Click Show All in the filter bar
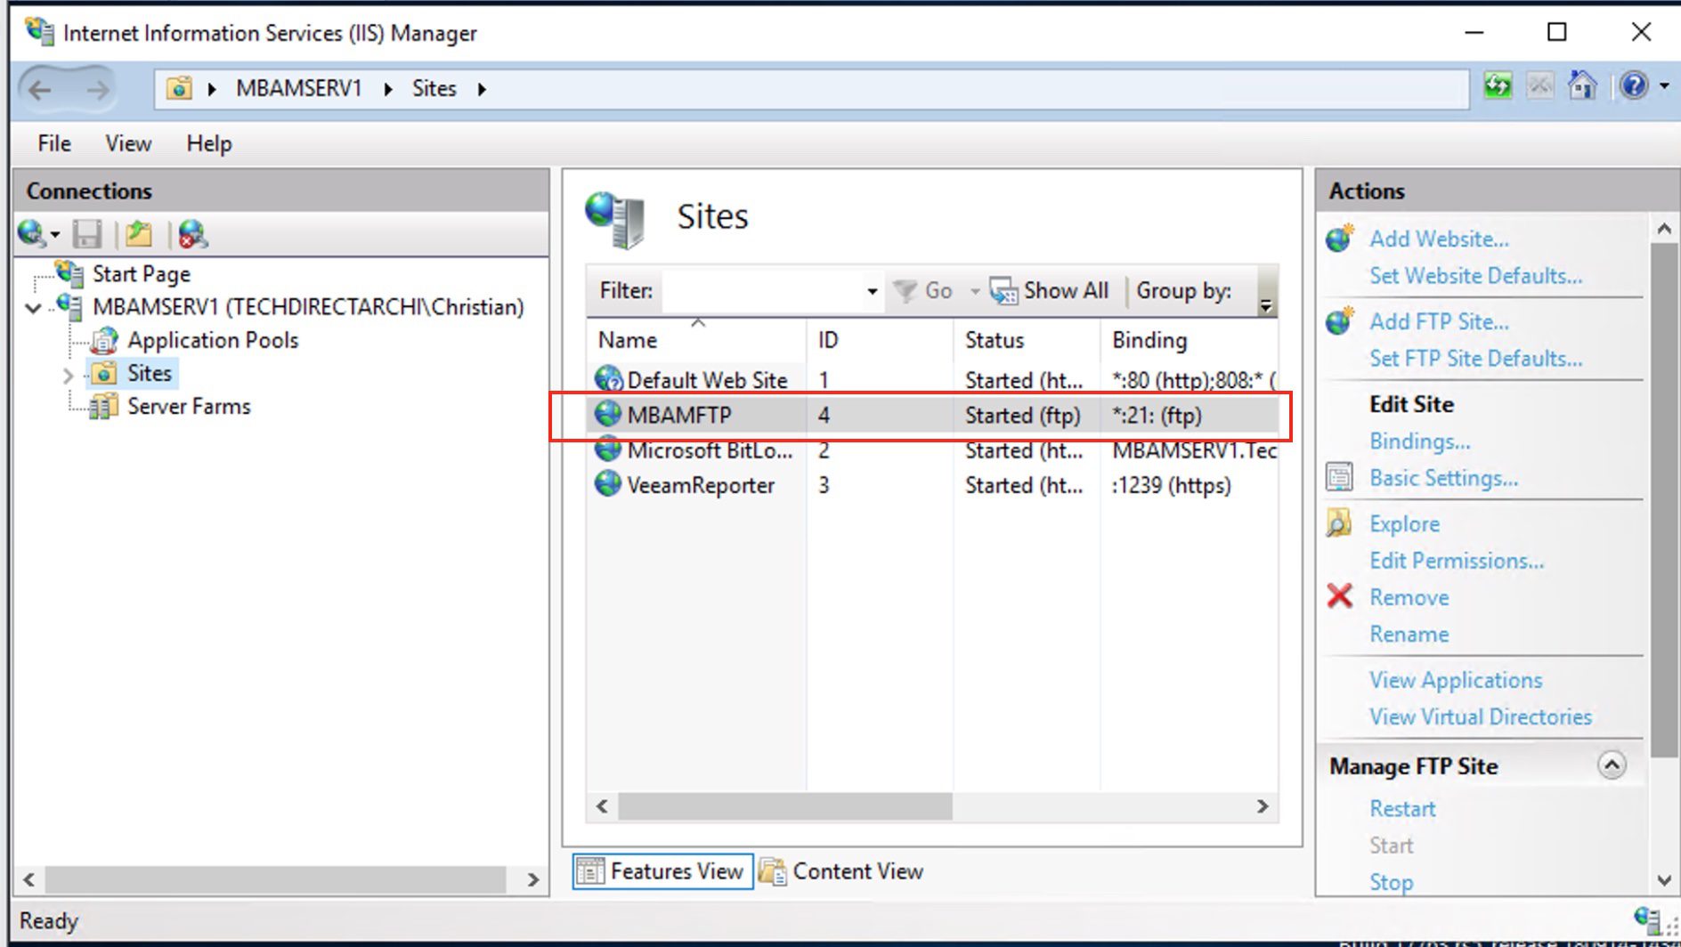Screen dimensions: 1681x947 click(1050, 291)
